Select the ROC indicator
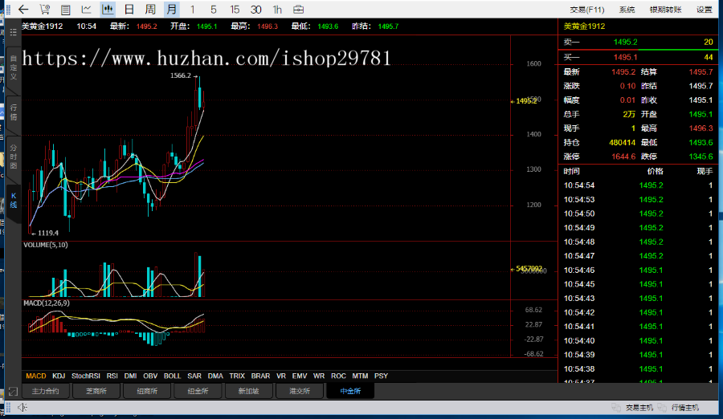 (338, 376)
